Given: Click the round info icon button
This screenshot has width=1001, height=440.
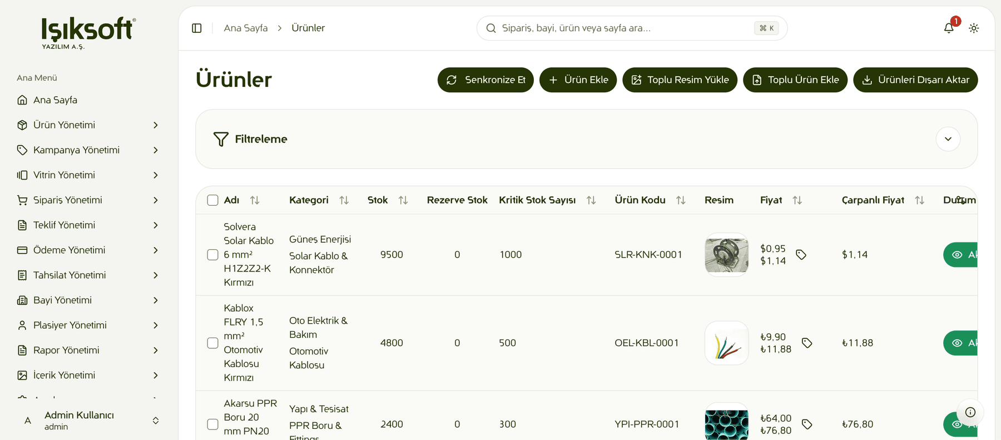Looking at the screenshot, I should click(970, 412).
